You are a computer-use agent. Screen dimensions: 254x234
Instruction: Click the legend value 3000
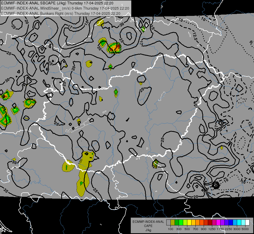coord(237,229)
